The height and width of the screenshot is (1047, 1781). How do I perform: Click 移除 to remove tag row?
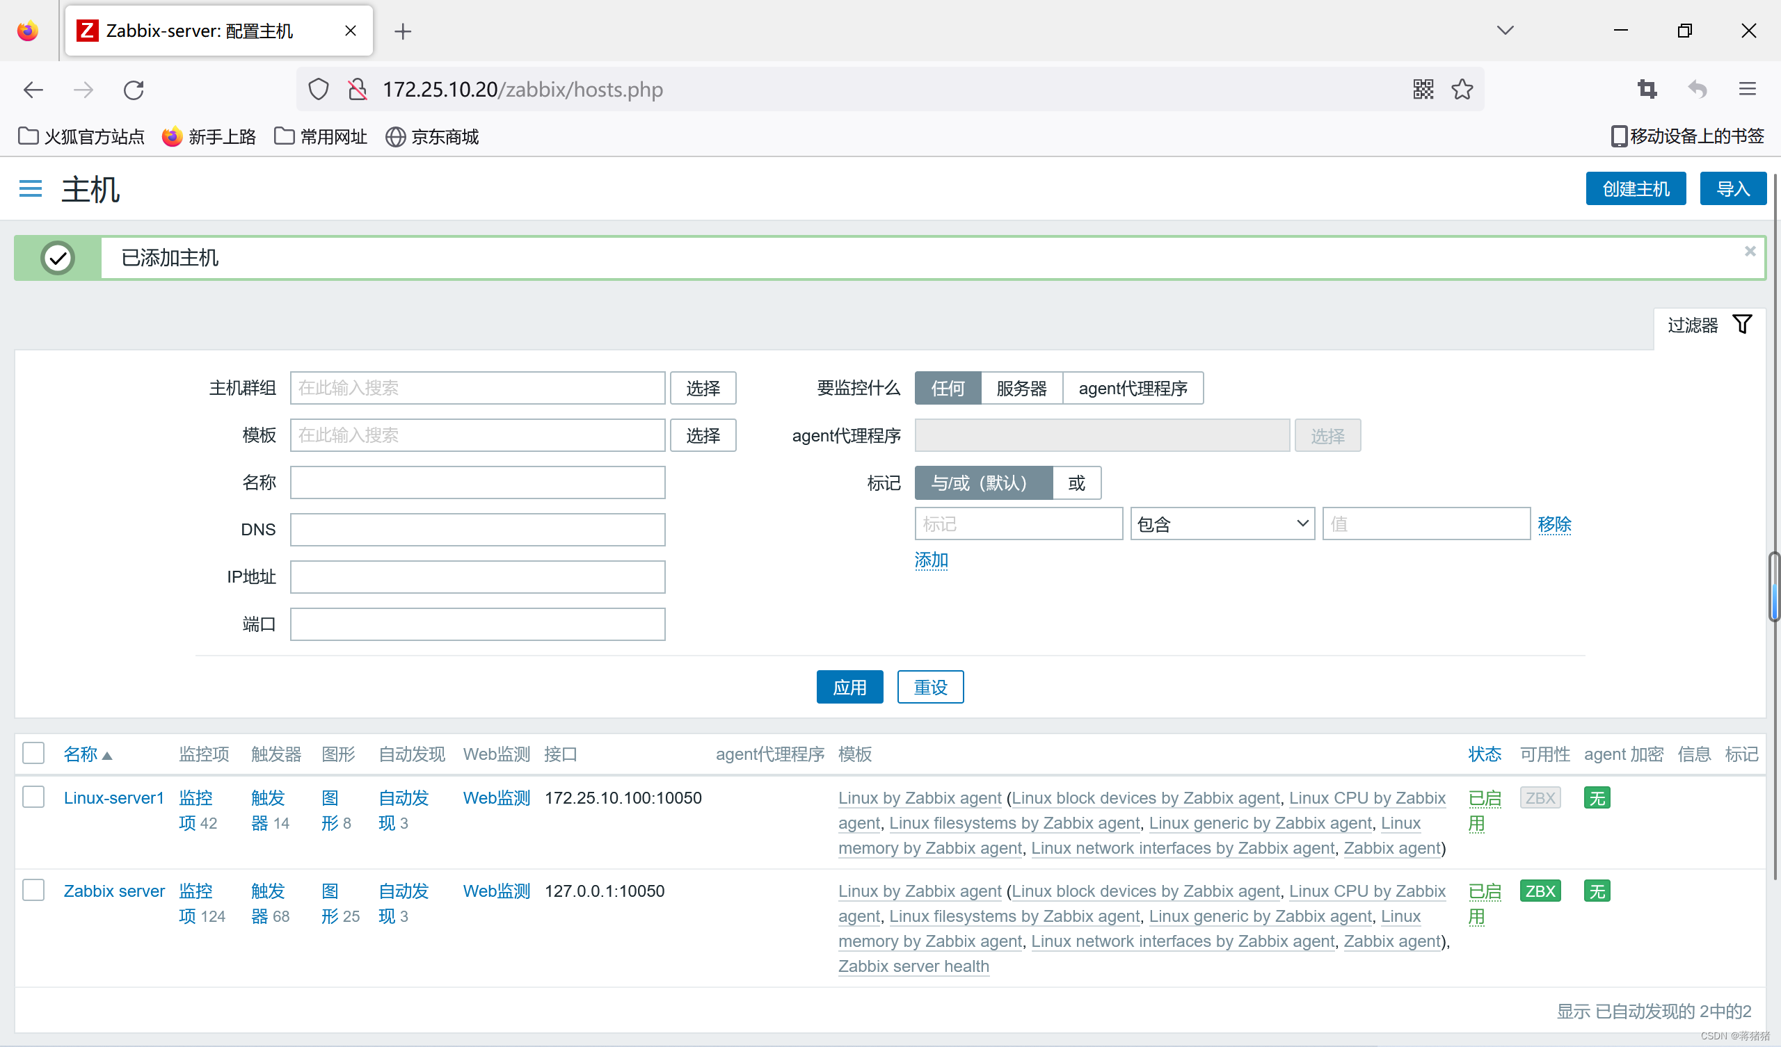click(x=1555, y=524)
